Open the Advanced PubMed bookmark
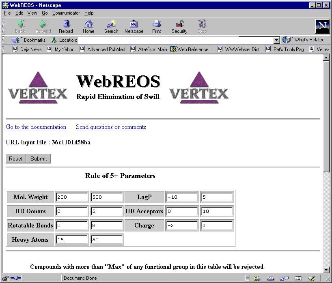Image resolution: width=332 pixels, height=283 pixels. pyautogui.click(x=102, y=49)
